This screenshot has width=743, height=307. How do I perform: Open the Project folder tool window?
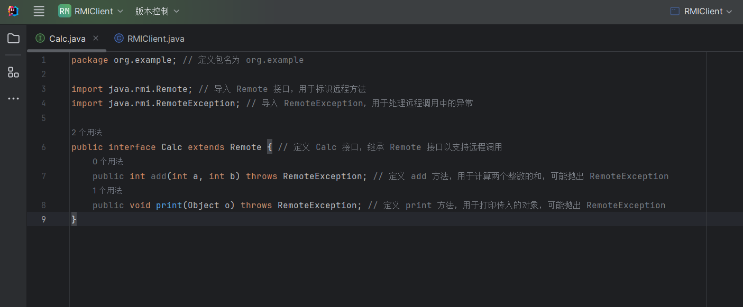(13, 39)
